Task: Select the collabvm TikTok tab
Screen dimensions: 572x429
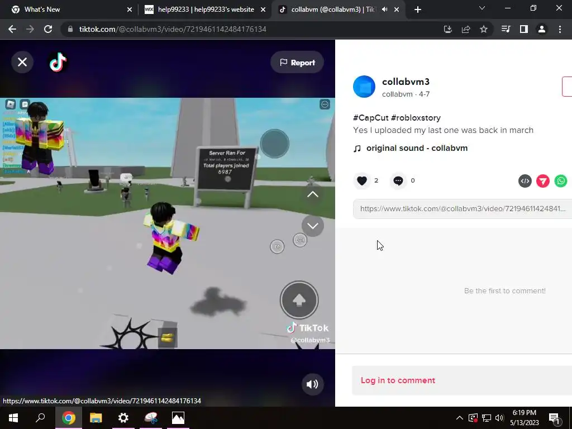Action: click(331, 9)
